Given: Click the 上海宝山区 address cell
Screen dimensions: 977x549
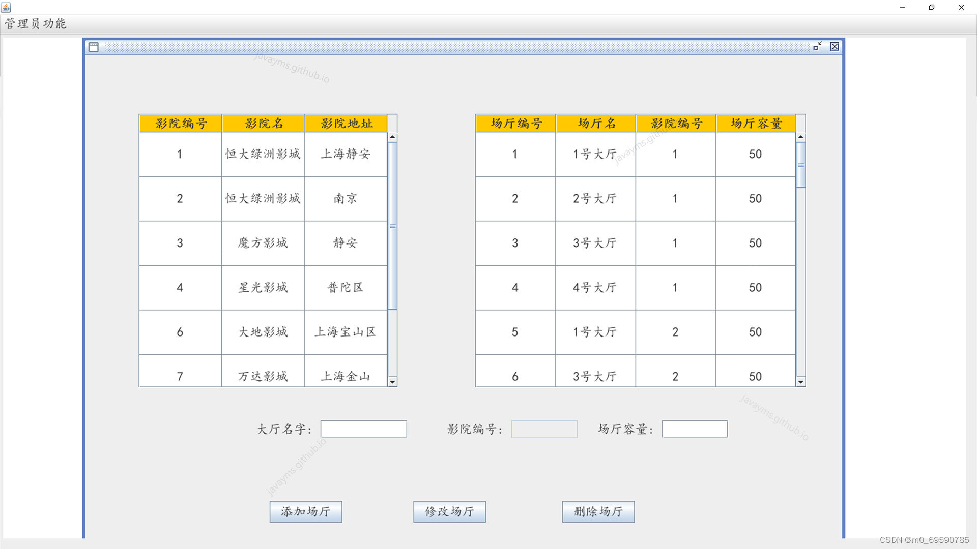Looking at the screenshot, I should (x=346, y=332).
